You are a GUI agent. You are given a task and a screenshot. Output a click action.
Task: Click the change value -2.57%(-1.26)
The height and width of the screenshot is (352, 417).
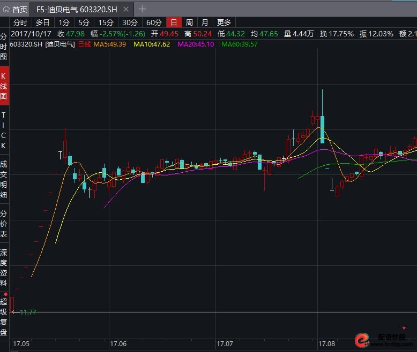[x=122, y=34]
